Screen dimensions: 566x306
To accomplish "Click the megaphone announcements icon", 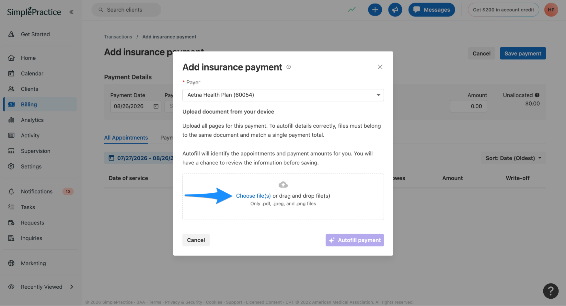I will tap(395, 10).
